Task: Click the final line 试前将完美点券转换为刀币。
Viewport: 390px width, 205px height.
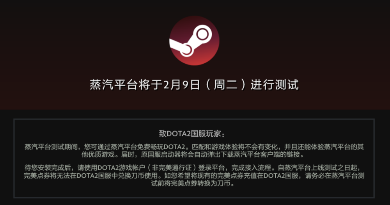Action: [x=193, y=184]
